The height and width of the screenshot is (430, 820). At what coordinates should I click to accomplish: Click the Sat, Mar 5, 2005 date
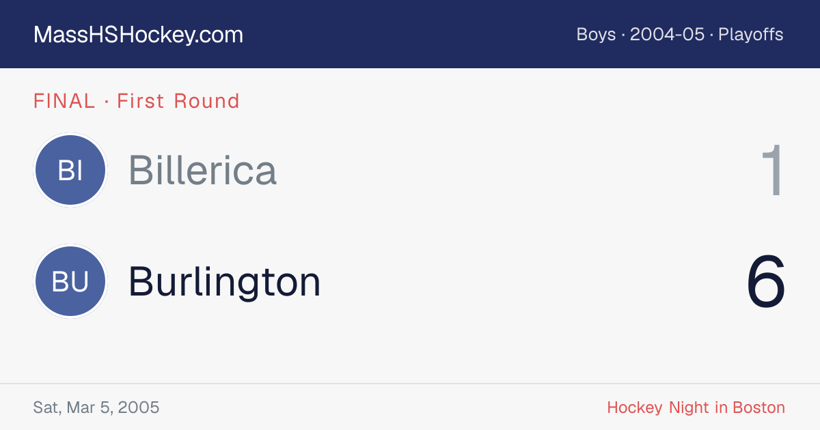coord(96,408)
